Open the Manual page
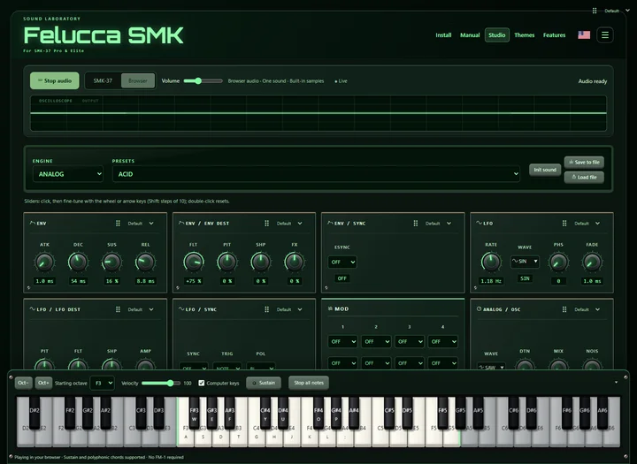The image size is (637, 464). point(470,35)
